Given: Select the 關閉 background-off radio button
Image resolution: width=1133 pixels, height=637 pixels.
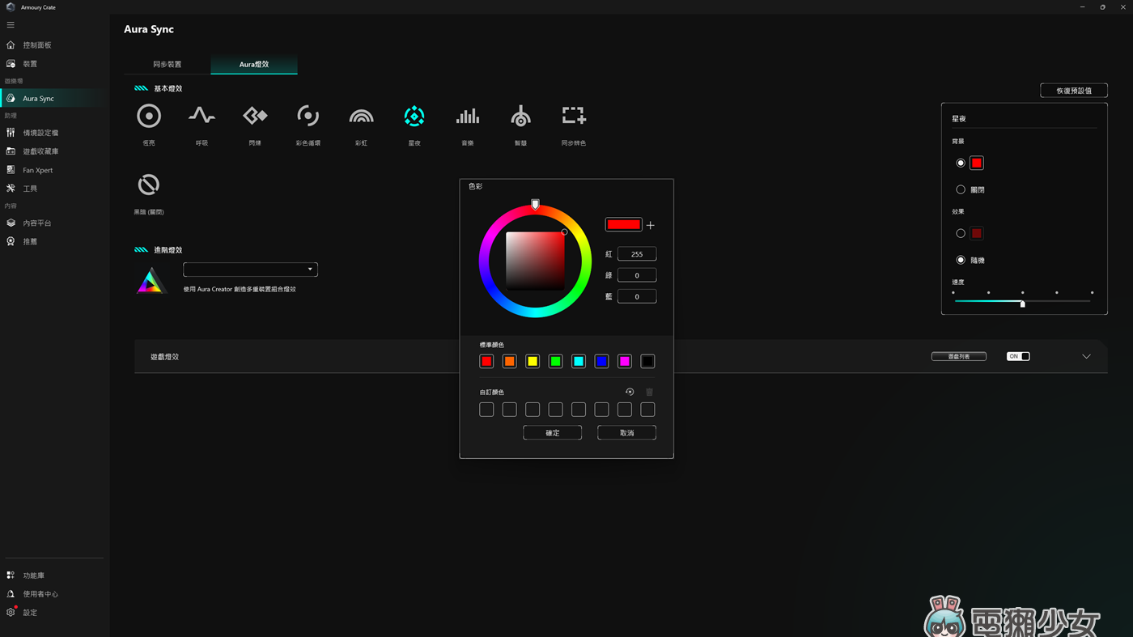Looking at the screenshot, I should pyautogui.click(x=961, y=189).
